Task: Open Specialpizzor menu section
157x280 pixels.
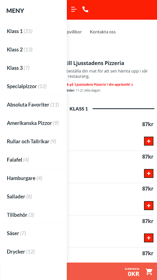Action: [x=33, y=86]
